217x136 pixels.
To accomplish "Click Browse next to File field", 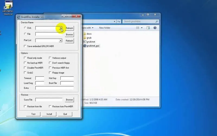I will point(69,35).
